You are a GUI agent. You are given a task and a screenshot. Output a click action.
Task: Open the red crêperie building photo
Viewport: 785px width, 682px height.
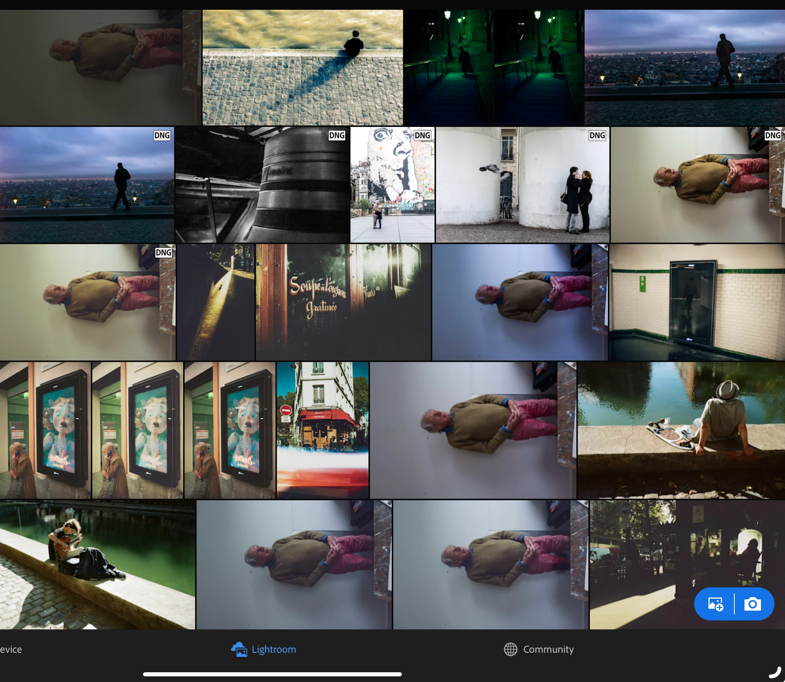pyautogui.click(x=323, y=430)
